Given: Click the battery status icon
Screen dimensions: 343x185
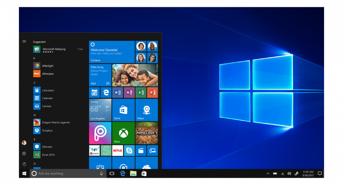Looking at the screenshot, I should click(x=275, y=174).
